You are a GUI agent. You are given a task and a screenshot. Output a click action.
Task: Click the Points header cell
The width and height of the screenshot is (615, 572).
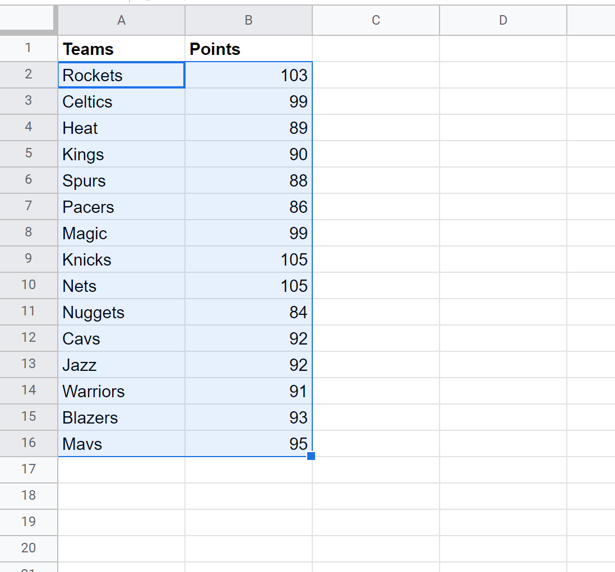248,49
